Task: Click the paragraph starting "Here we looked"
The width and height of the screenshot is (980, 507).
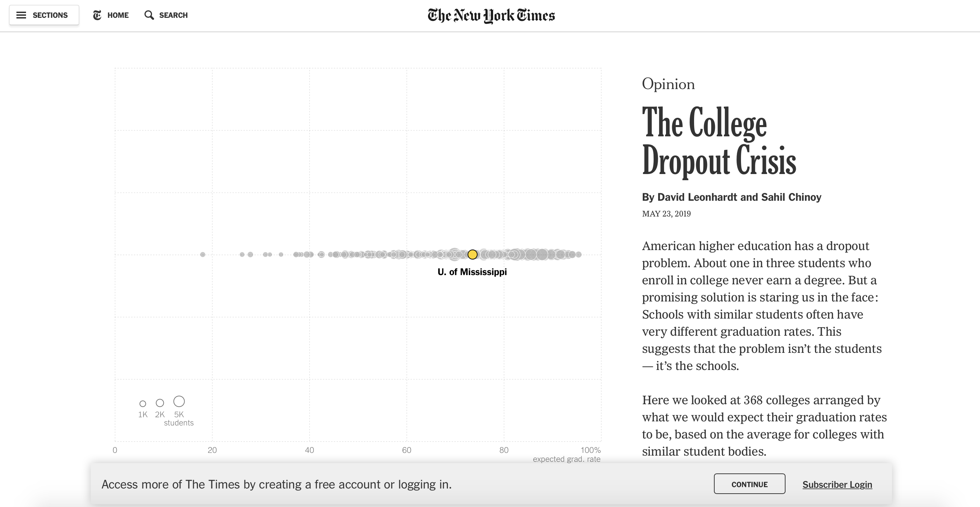Action: [764, 425]
